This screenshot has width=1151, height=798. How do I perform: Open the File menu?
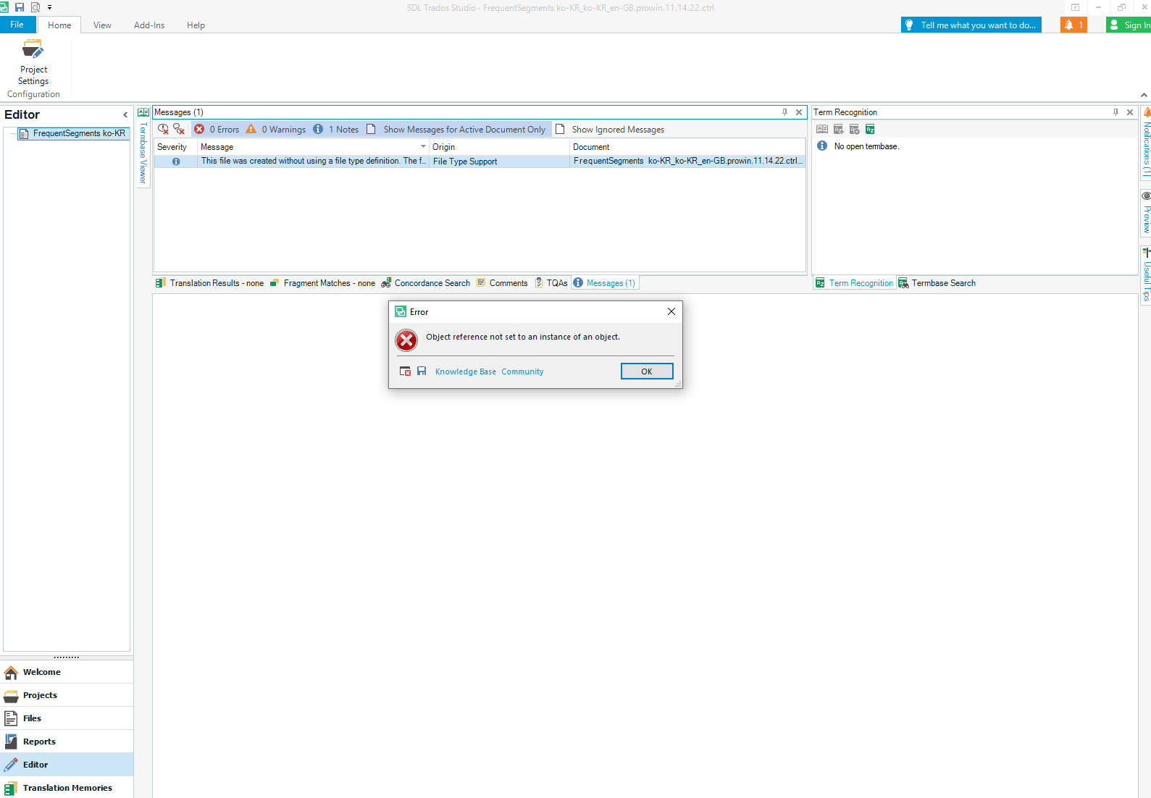[x=17, y=25]
